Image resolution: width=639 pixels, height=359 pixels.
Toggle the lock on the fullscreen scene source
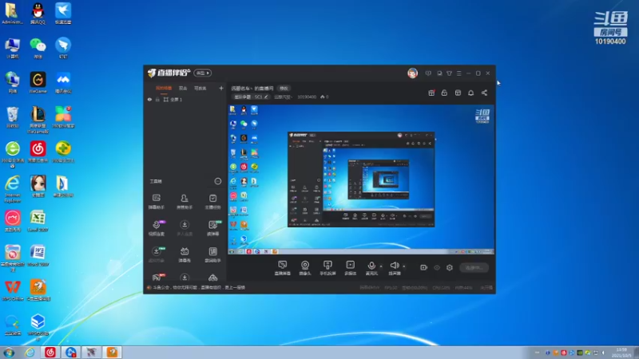(x=157, y=99)
